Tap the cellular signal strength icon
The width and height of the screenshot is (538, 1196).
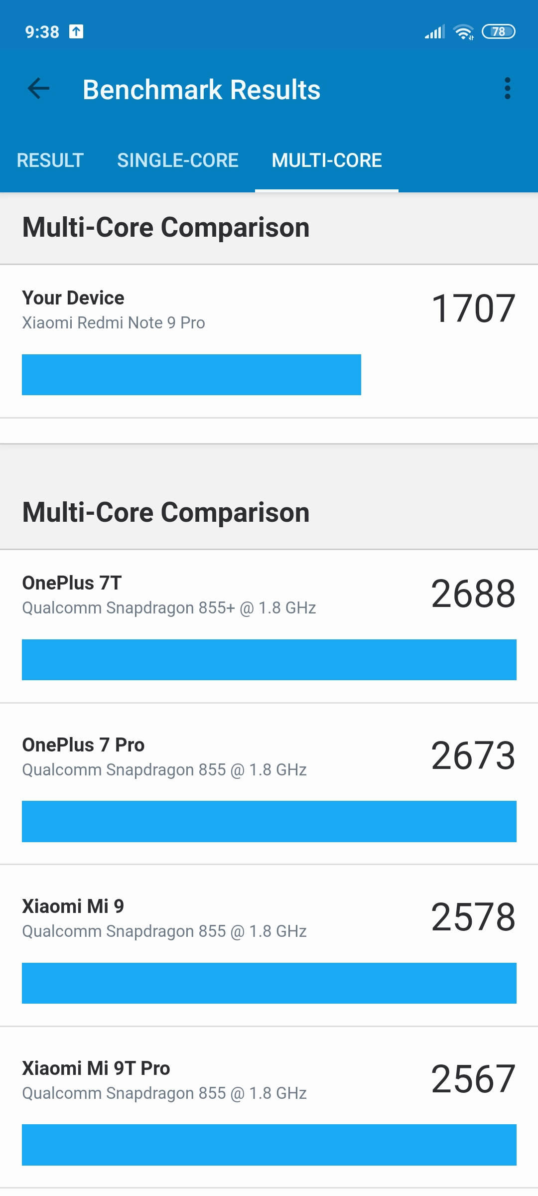pyautogui.click(x=434, y=32)
